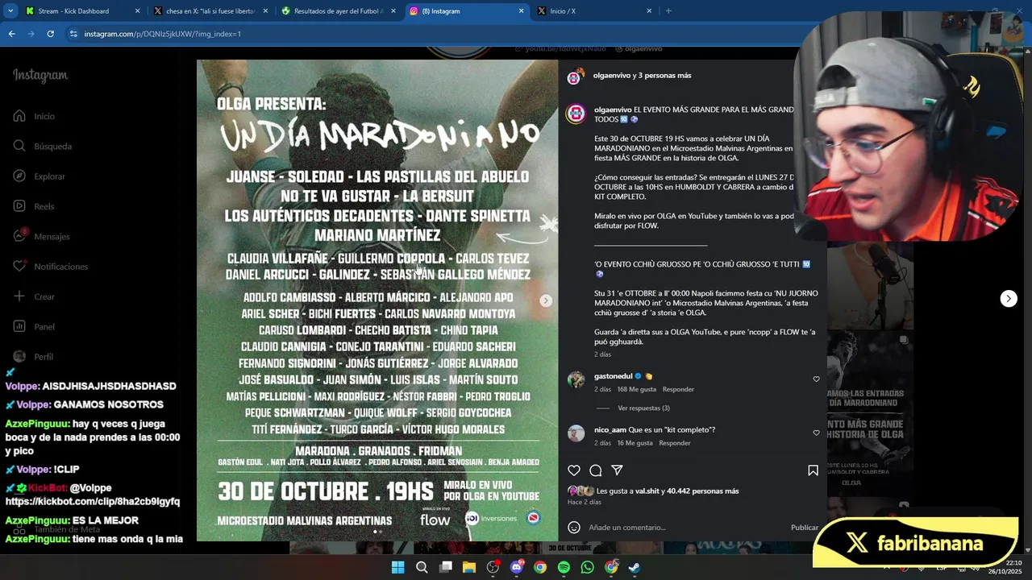
Task: Switch to the Resultados de ayer del Futbol tab
Action: tap(338, 11)
